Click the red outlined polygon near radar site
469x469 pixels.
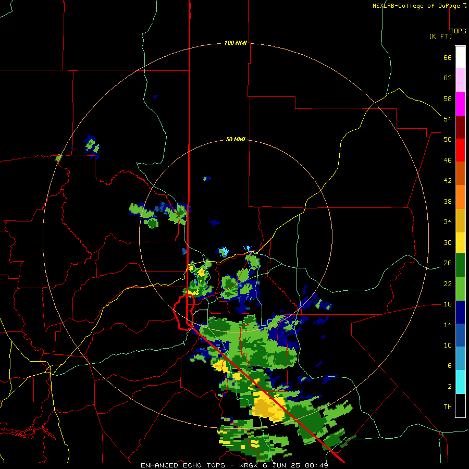tap(184, 312)
